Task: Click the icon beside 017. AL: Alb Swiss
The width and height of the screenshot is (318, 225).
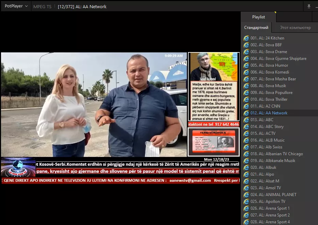Action: point(246,147)
